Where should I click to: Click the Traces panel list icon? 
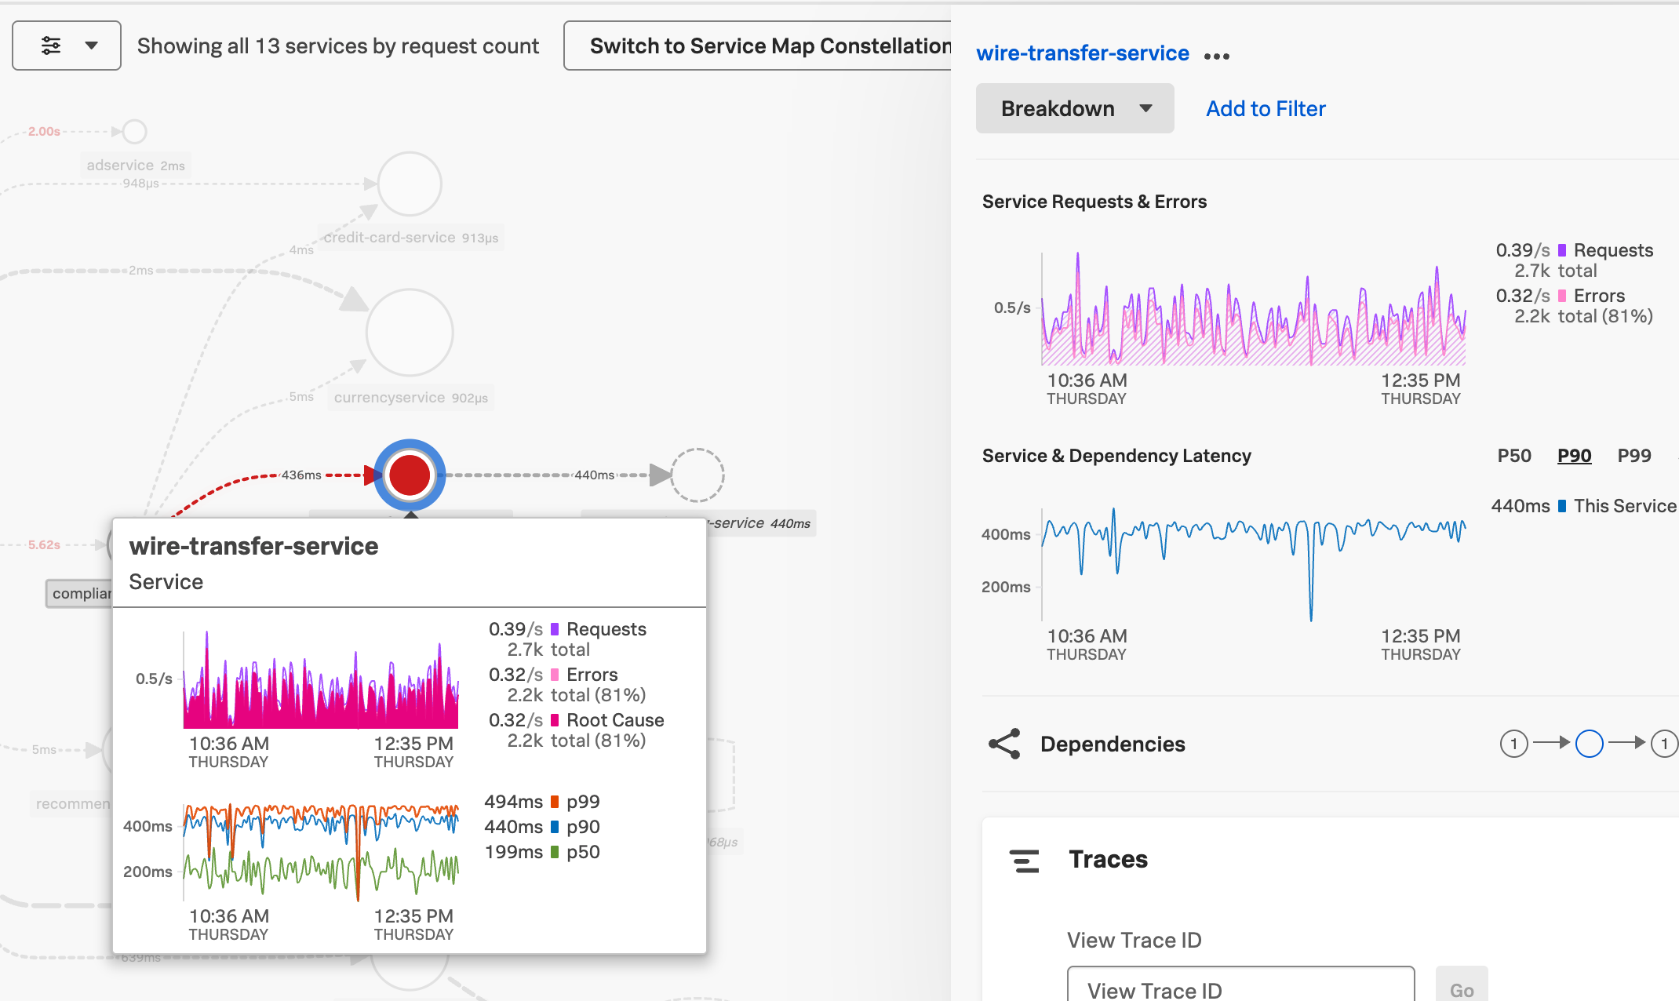[x=1024, y=861]
